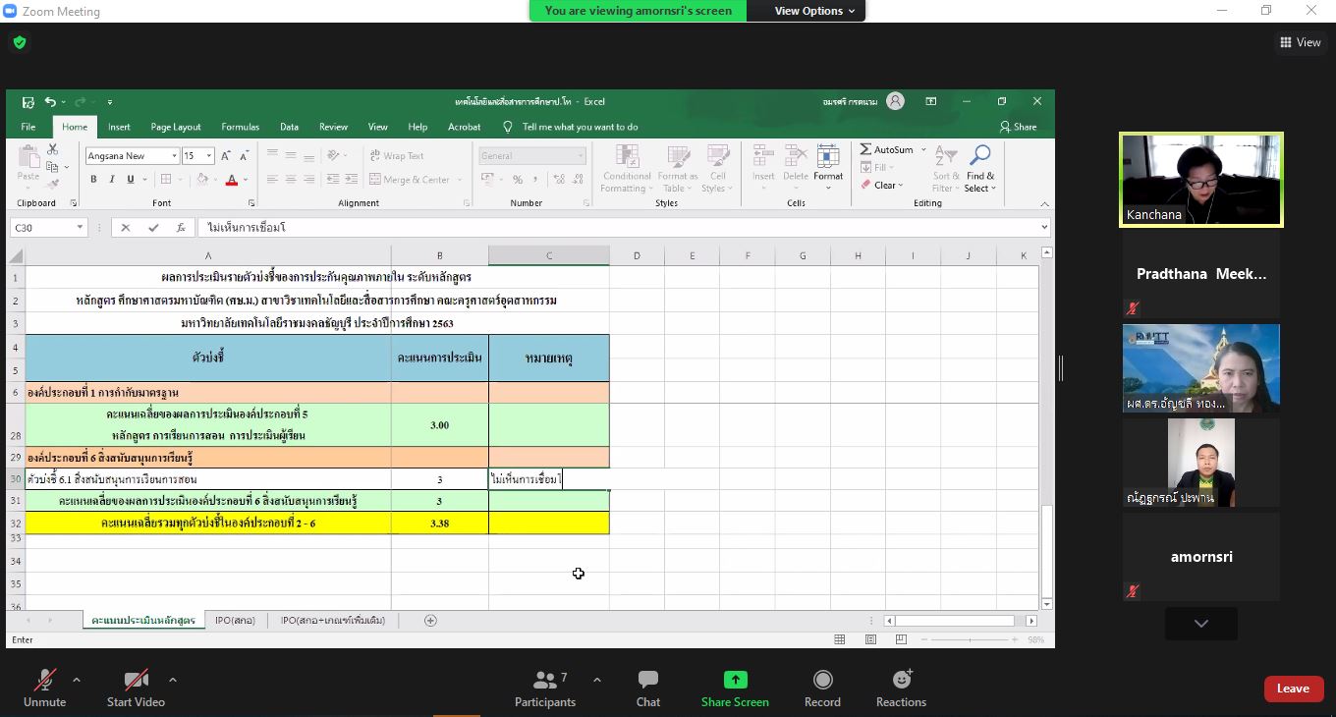
Task: Open the Page Layout ribbon tab
Action: coord(176,127)
